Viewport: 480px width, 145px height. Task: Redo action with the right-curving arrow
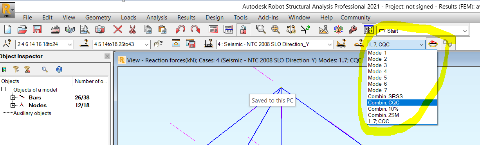pos(195,30)
